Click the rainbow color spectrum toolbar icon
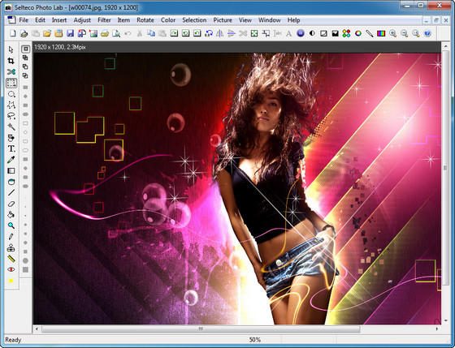Image resolution: width=455 pixels, height=348 pixels. pos(381,33)
